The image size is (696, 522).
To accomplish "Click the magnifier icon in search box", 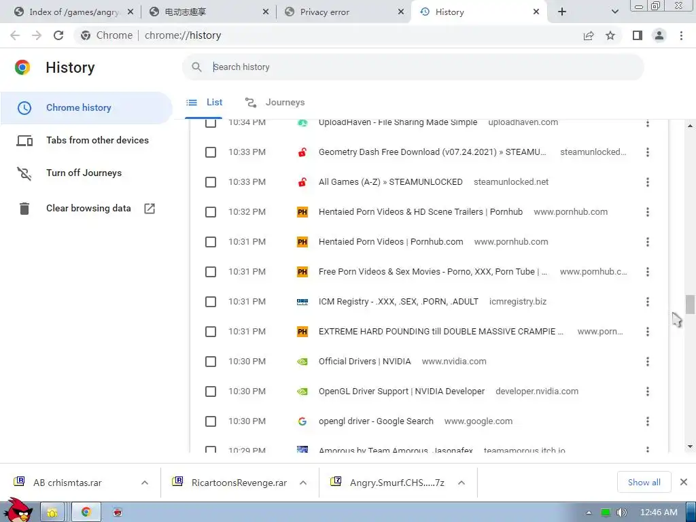I will point(196,67).
